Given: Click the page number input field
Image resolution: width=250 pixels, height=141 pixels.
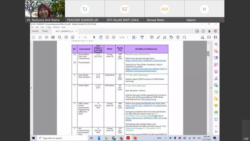Looking at the screenshot, I should [x=80, y=38].
